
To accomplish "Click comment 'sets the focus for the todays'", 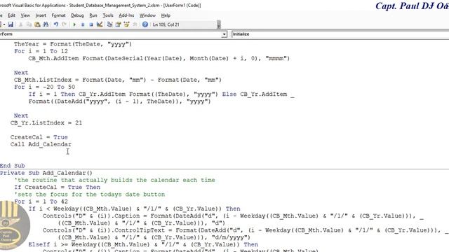I will point(90,195).
